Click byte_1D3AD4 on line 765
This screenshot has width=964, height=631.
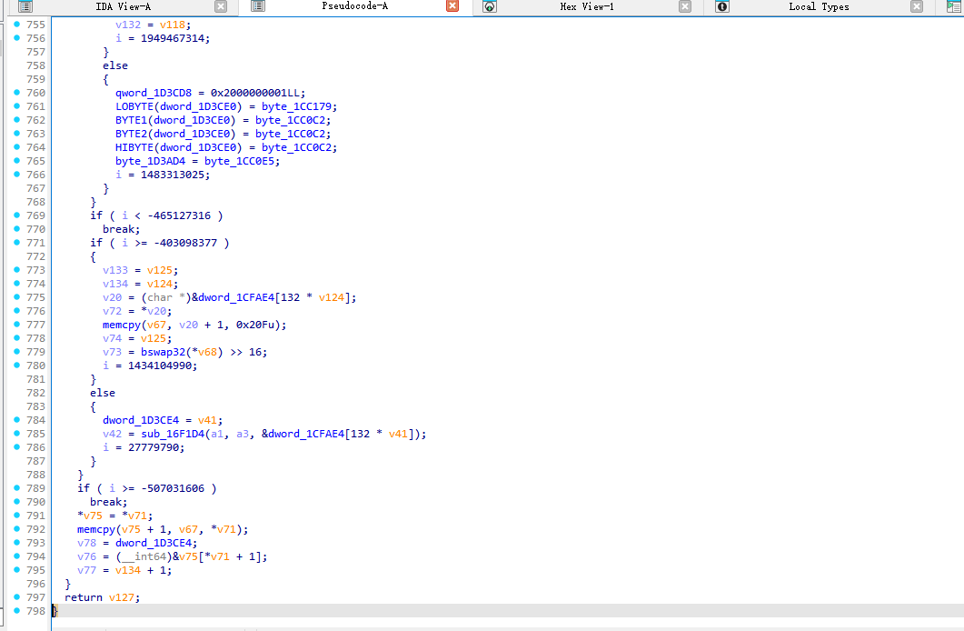pos(150,161)
